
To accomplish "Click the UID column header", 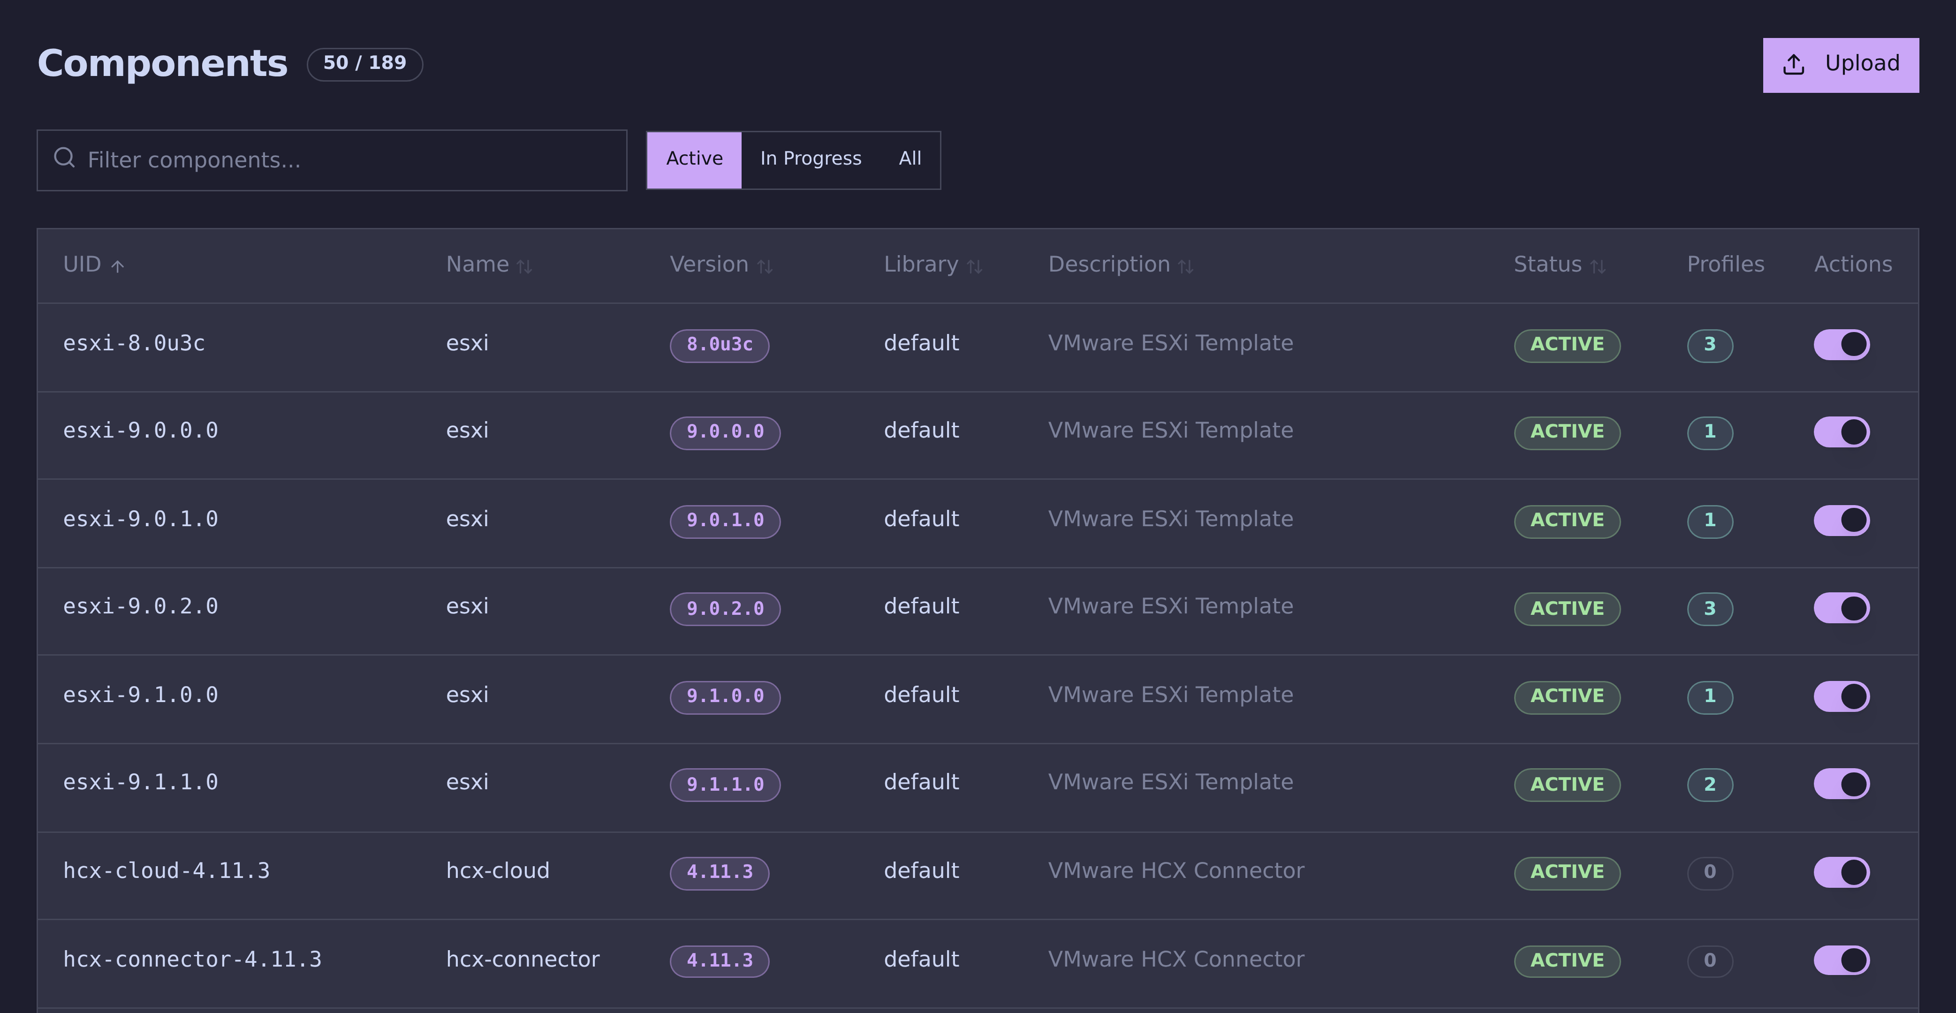I will tap(82, 264).
